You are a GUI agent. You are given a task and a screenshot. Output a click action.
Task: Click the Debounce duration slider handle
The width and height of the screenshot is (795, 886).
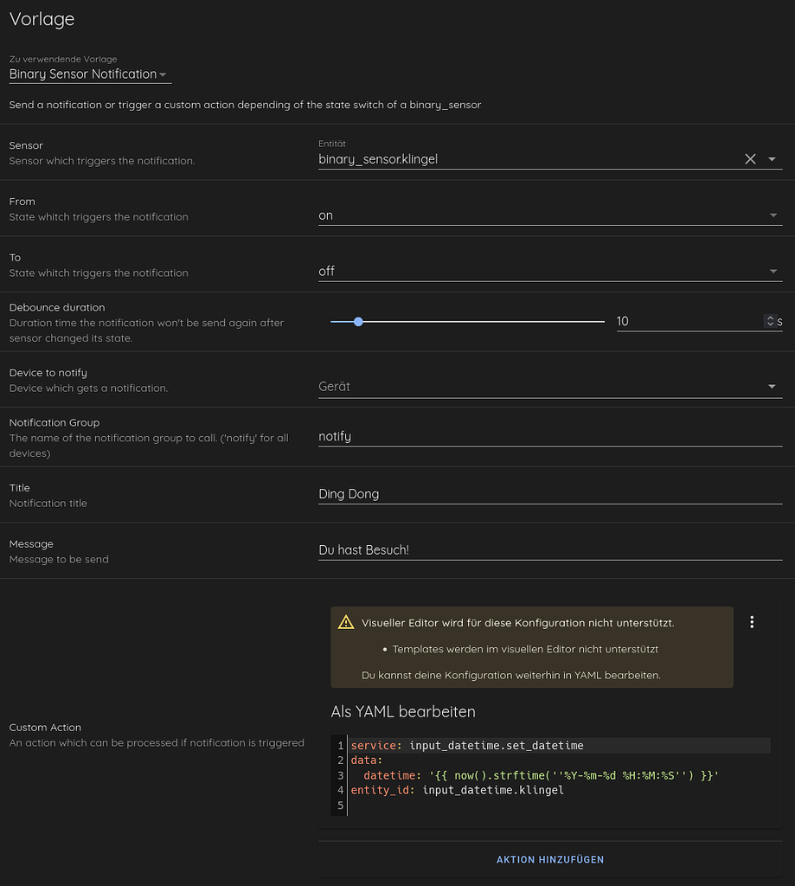pos(358,321)
